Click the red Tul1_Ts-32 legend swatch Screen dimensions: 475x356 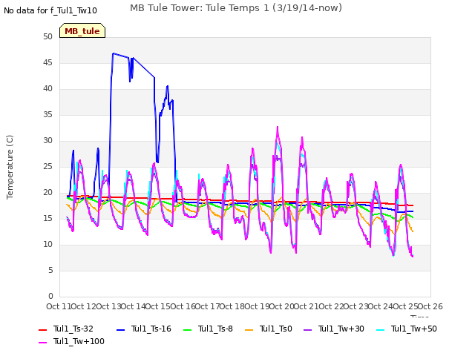coord(43,329)
